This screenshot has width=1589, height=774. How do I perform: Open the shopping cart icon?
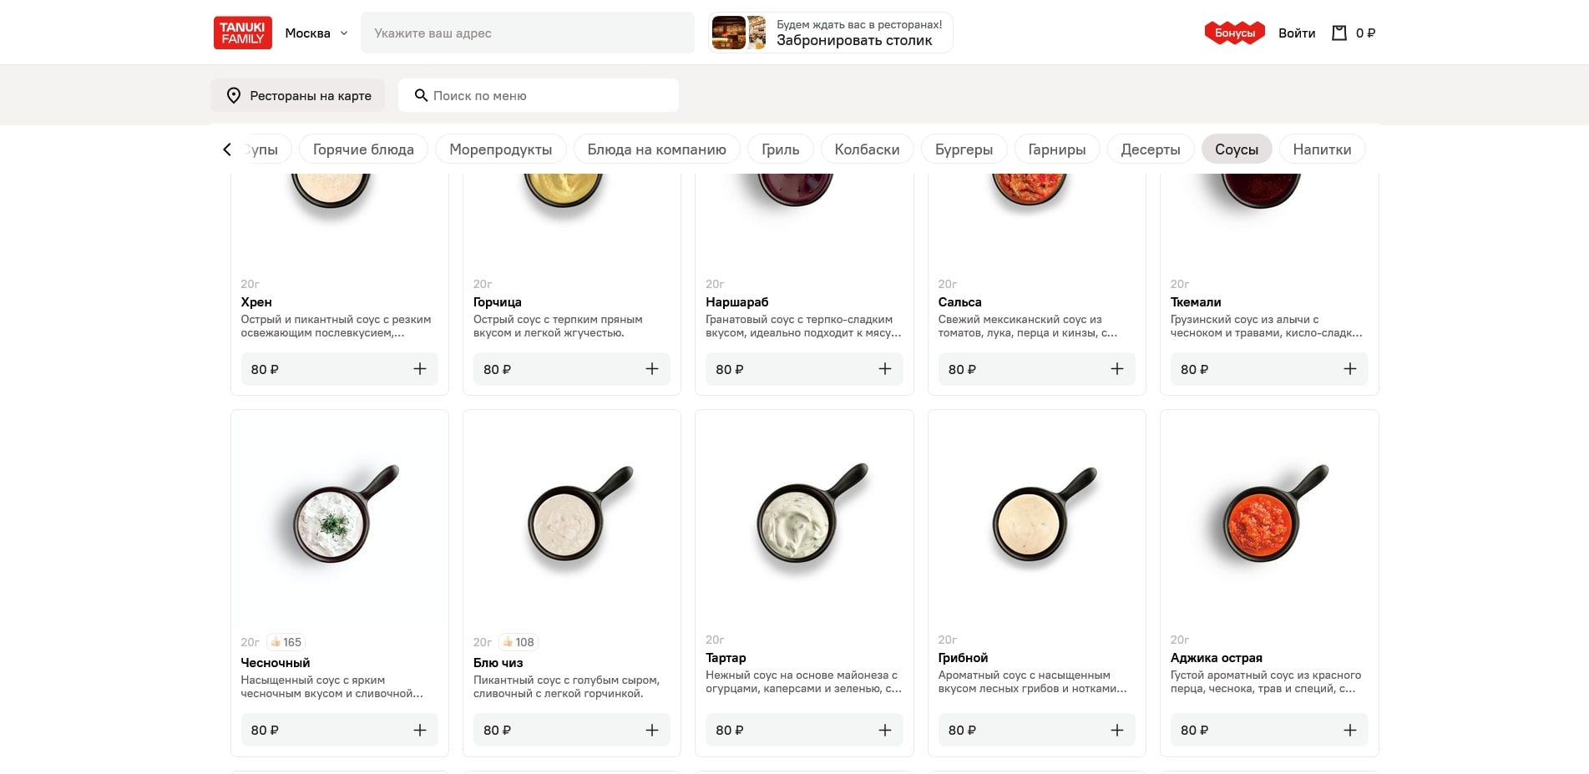click(1339, 33)
